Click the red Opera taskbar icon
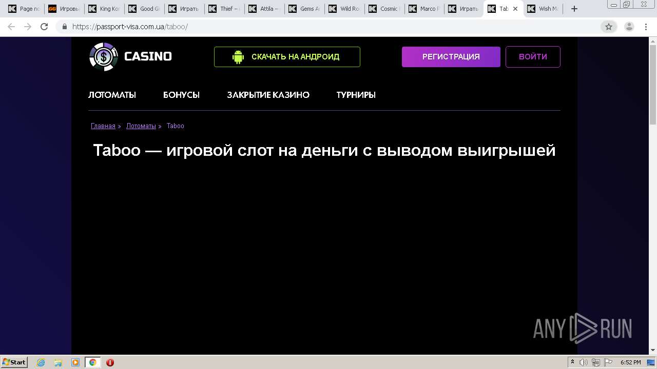657x369 pixels. coord(110,362)
